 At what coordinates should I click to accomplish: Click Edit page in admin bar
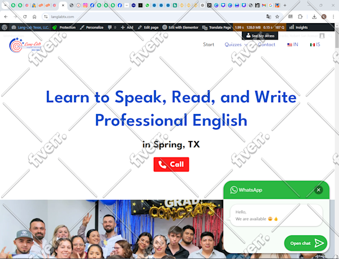point(148,27)
